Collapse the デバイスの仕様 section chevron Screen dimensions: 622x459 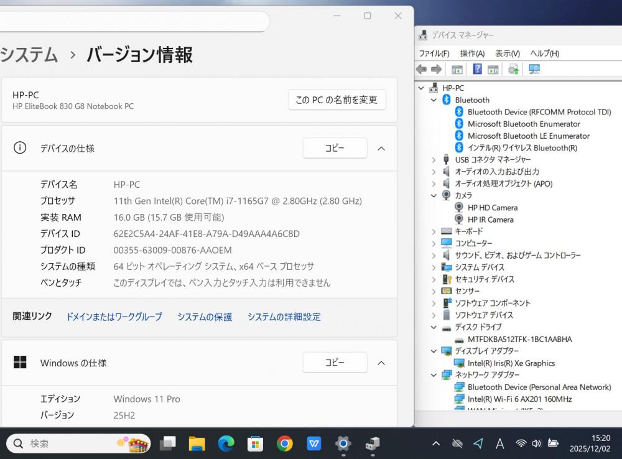click(x=382, y=149)
